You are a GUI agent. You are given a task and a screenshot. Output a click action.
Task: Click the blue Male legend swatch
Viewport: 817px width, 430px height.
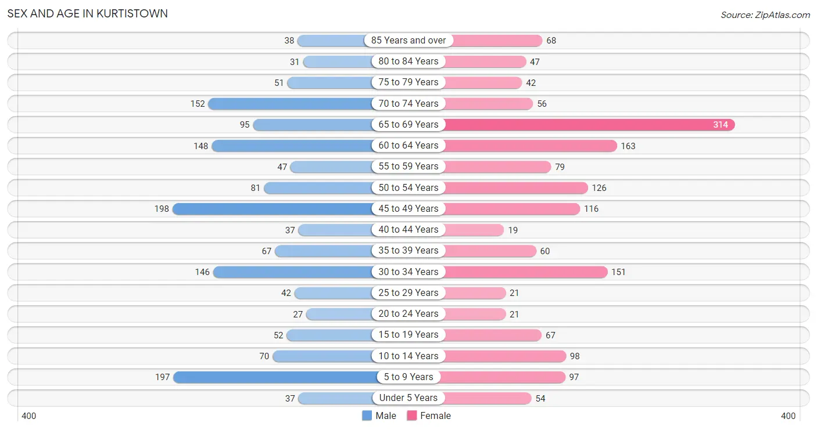click(367, 415)
